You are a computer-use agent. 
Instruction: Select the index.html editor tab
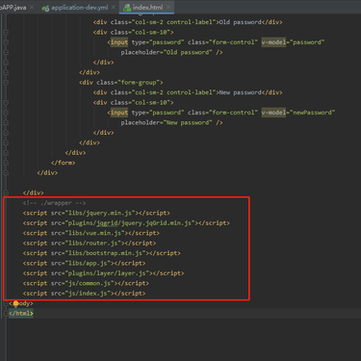[147, 7]
